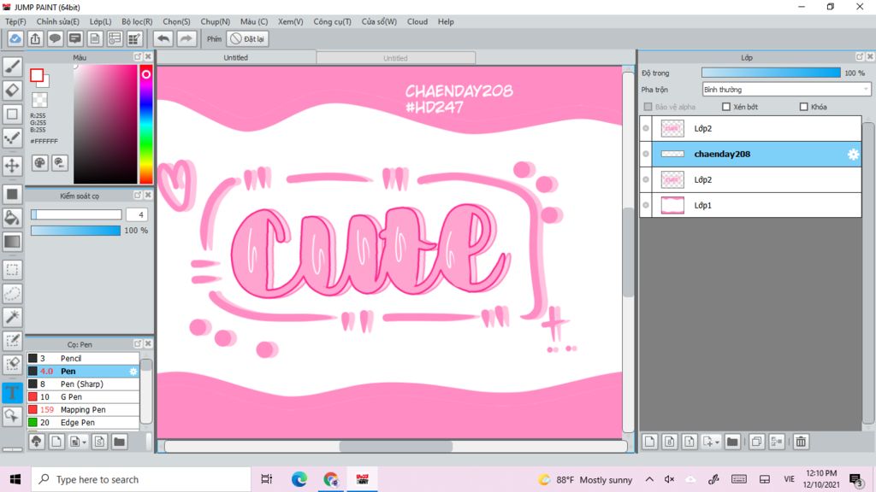The width and height of the screenshot is (876, 492).
Task: Select the Eraser tool
Action: click(x=12, y=91)
